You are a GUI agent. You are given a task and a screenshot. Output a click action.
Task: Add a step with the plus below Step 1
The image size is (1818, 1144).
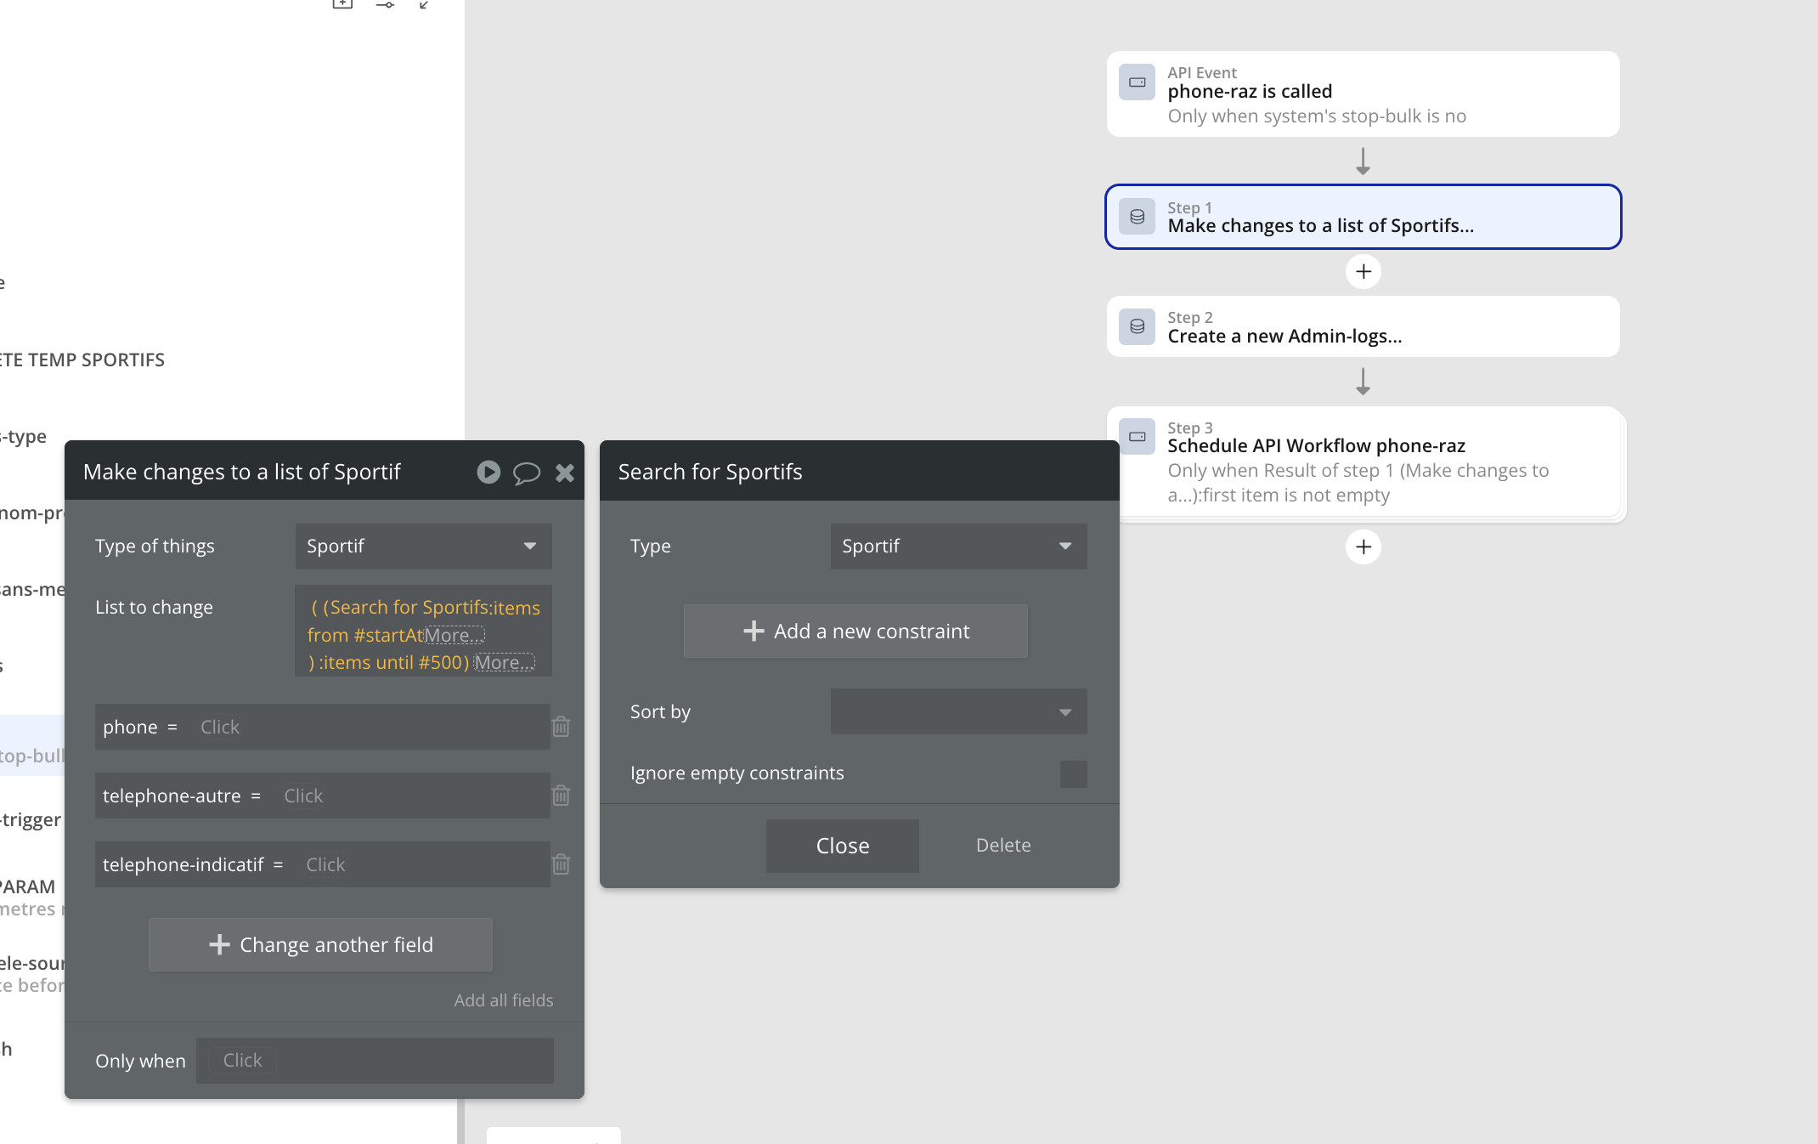(1363, 272)
